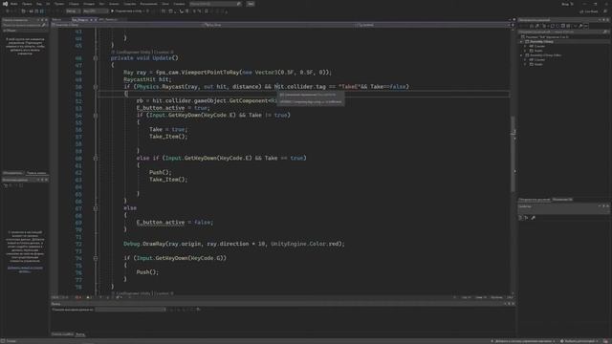Collapse the KeyCode.G if-block fold toggle

point(96,258)
